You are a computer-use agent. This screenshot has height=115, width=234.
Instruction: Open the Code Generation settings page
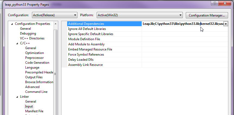(37, 63)
